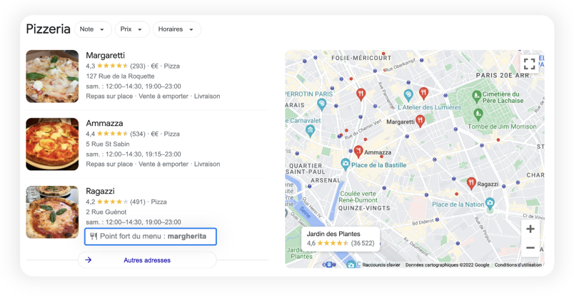
Task: Open the Ammazza restaurant listing title
Action: click(104, 123)
